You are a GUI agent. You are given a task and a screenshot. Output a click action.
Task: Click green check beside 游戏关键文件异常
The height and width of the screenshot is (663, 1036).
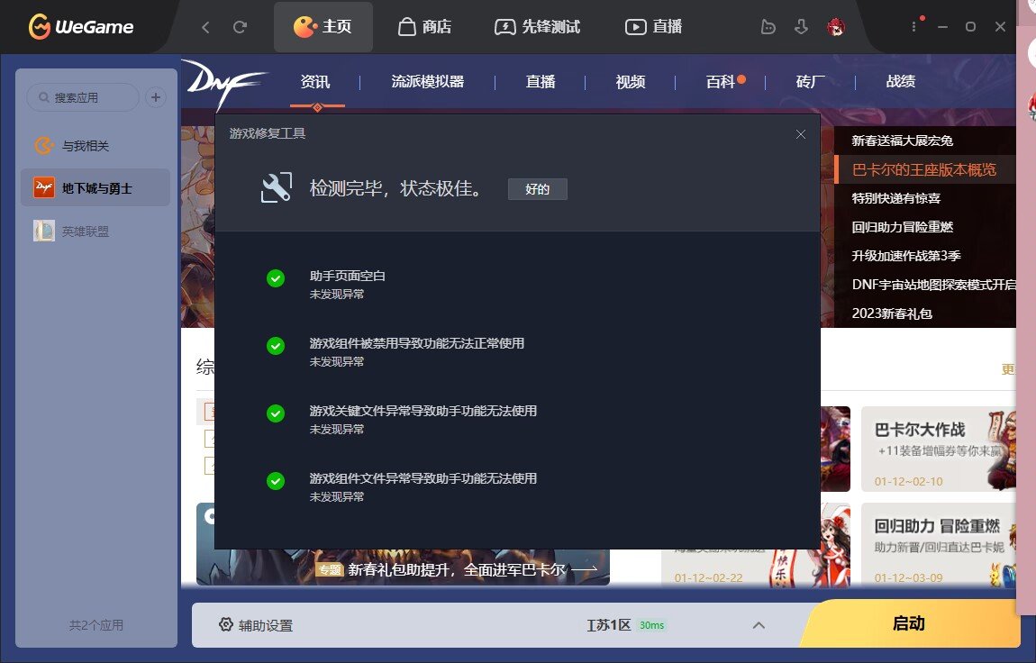point(276,413)
